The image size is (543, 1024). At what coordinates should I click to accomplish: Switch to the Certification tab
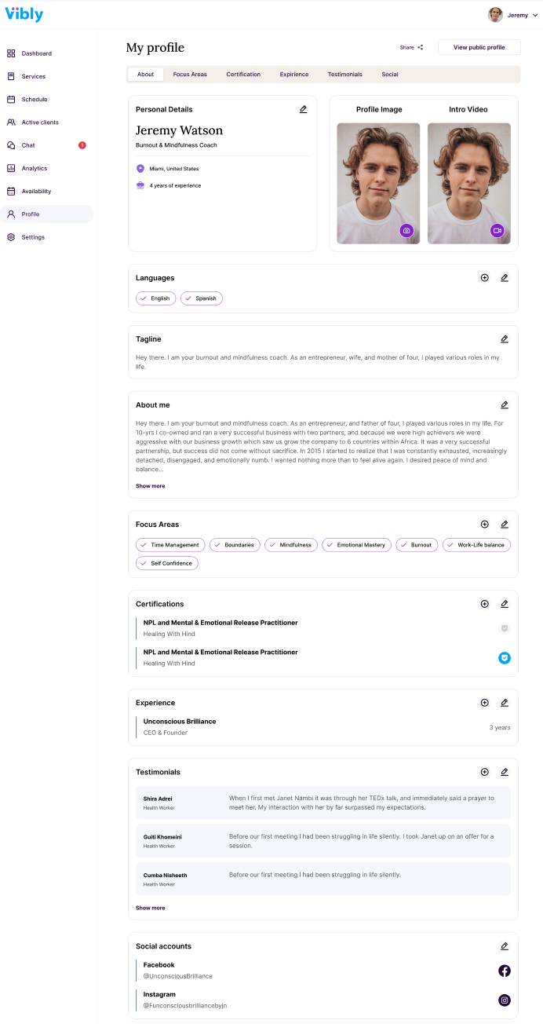click(243, 74)
